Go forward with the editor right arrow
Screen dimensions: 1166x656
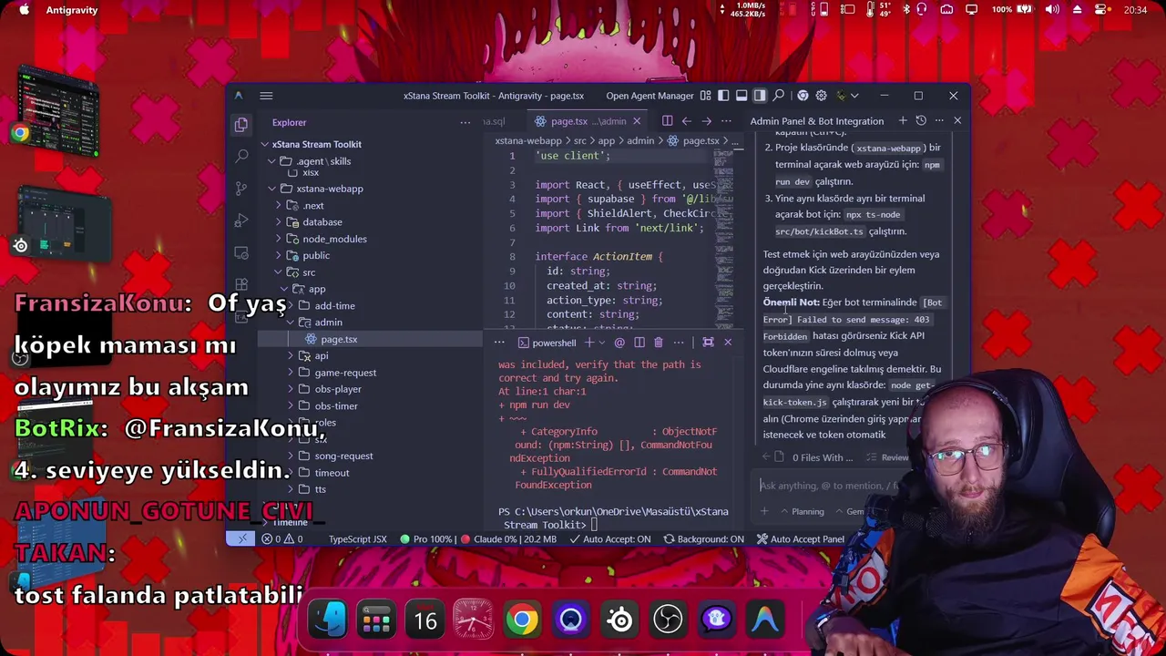click(706, 121)
